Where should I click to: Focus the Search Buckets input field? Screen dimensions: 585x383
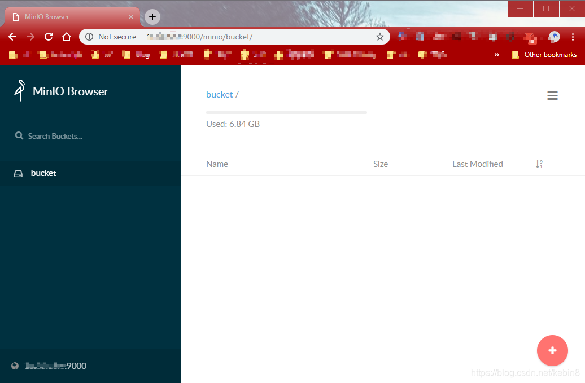(x=90, y=136)
